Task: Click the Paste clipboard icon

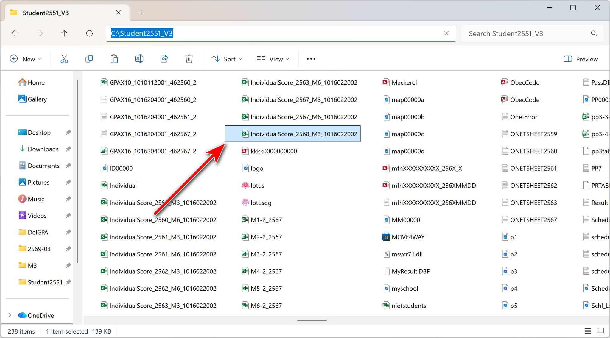Action: pos(114,59)
